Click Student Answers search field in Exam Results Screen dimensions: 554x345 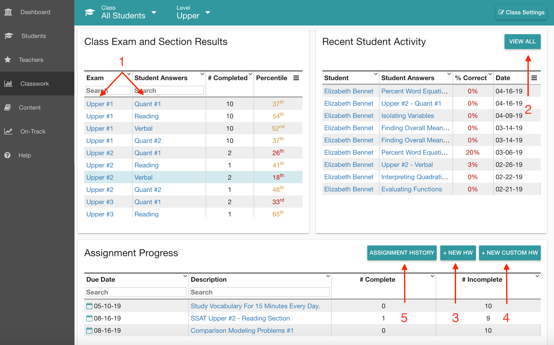[x=169, y=90]
